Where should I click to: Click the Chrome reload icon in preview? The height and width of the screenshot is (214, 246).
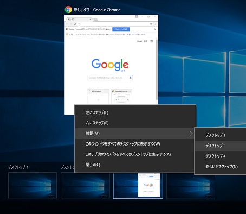(x=75, y=24)
